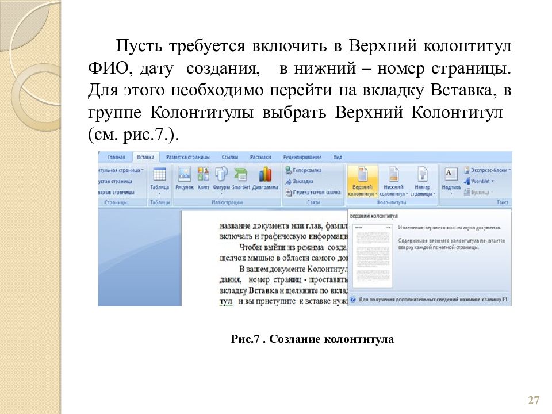Screen dimensions: 552x414
Task: Click the Иллюстрации group label
Action: pos(227,202)
